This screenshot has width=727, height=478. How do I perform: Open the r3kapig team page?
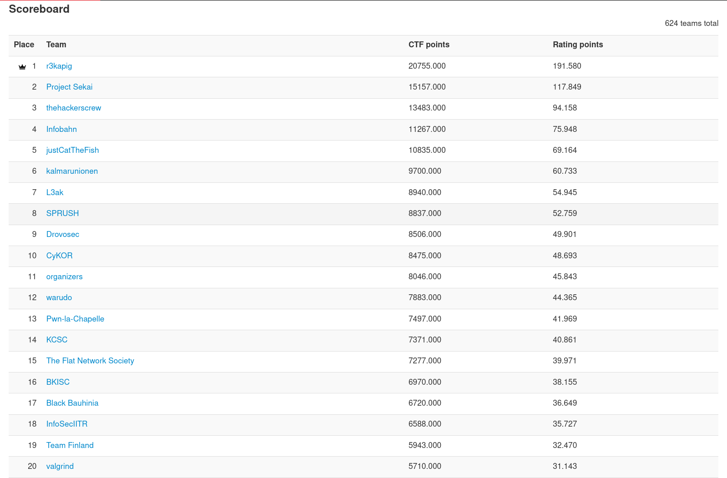point(59,66)
